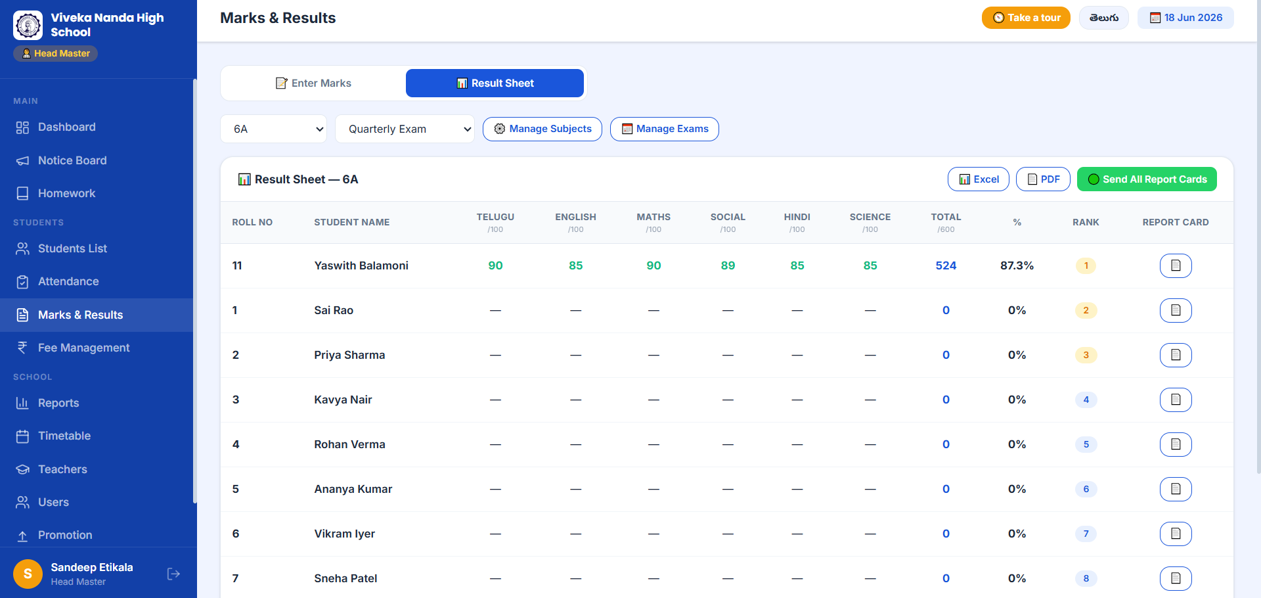Click the page vertical scrollbar
The image size is (1261, 598).
point(1258,237)
